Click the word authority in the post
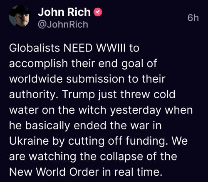Viewport: 208px width, 182px height. [x=32, y=95]
